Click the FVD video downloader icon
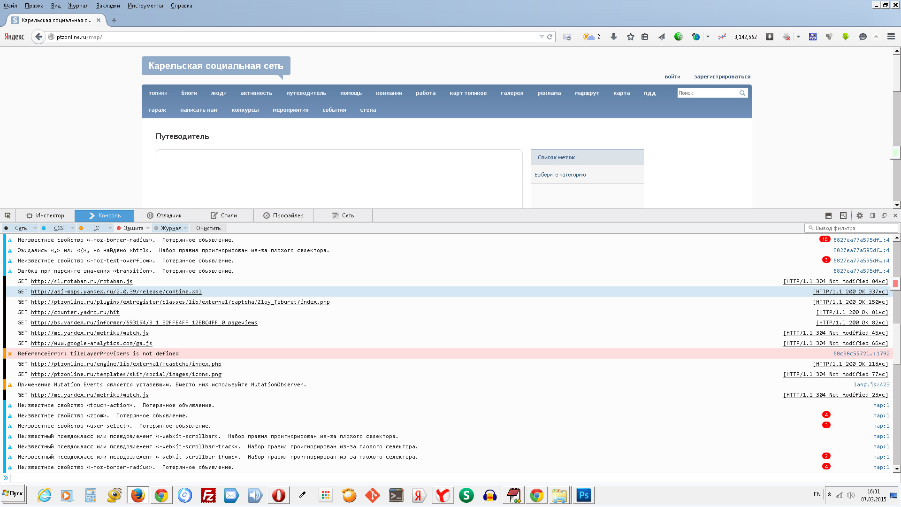The height and width of the screenshot is (507, 901). (812, 37)
